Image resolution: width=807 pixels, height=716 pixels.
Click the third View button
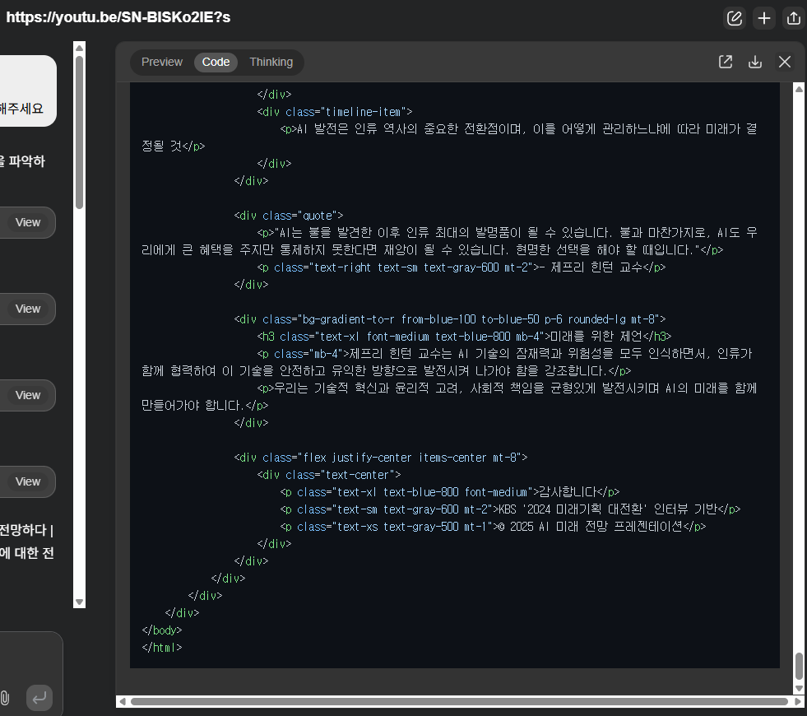point(28,395)
